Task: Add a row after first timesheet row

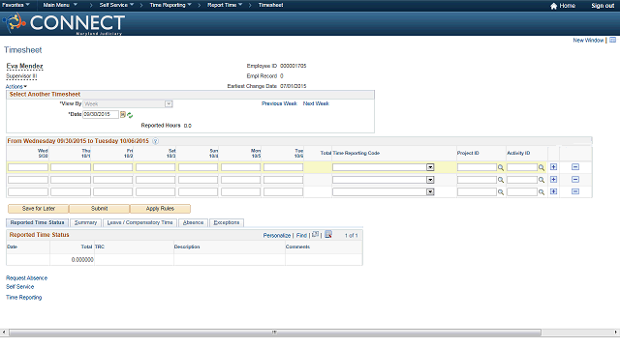Action: (x=553, y=167)
